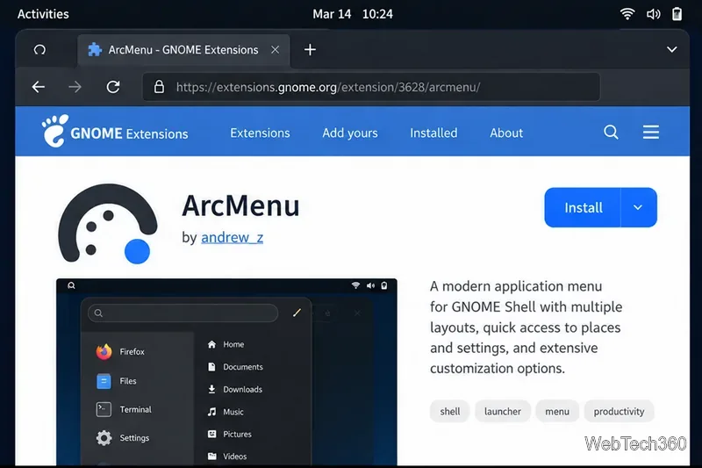
Task: Expand the list-all-tabs chevron
Action: [671, 49]
